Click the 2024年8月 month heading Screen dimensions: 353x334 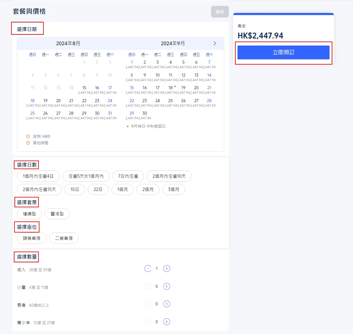point(68,43)
